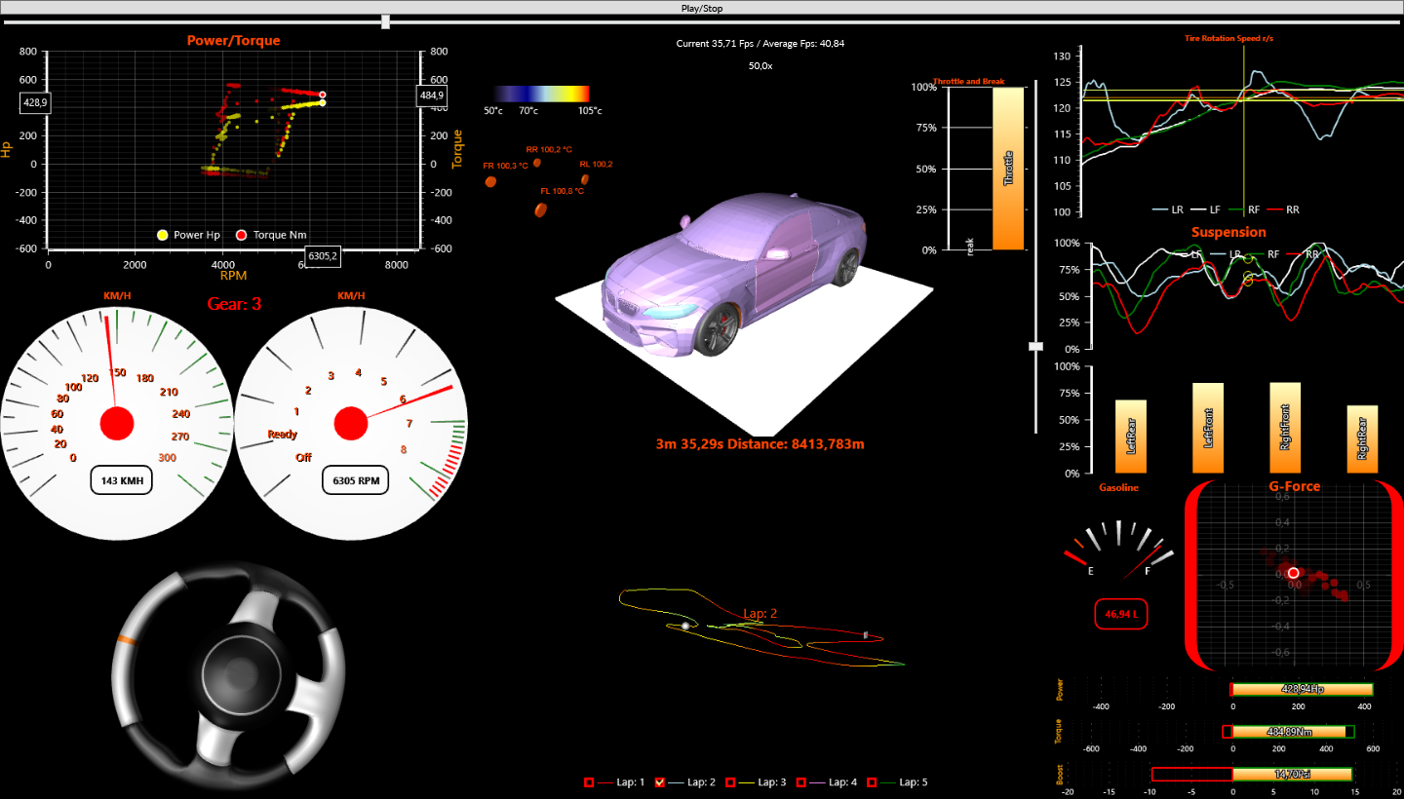
Task: Click the Tire Rotation Speed r/s title
Action: pyautogui.click(x=1228, y=38)
